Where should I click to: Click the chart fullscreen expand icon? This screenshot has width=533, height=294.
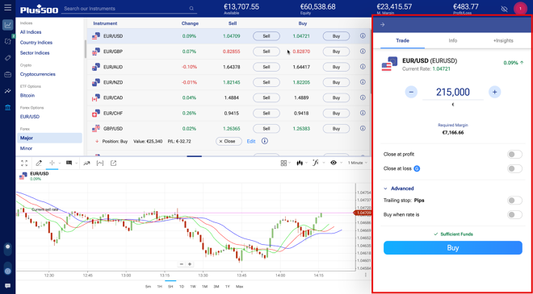[24, 163]
